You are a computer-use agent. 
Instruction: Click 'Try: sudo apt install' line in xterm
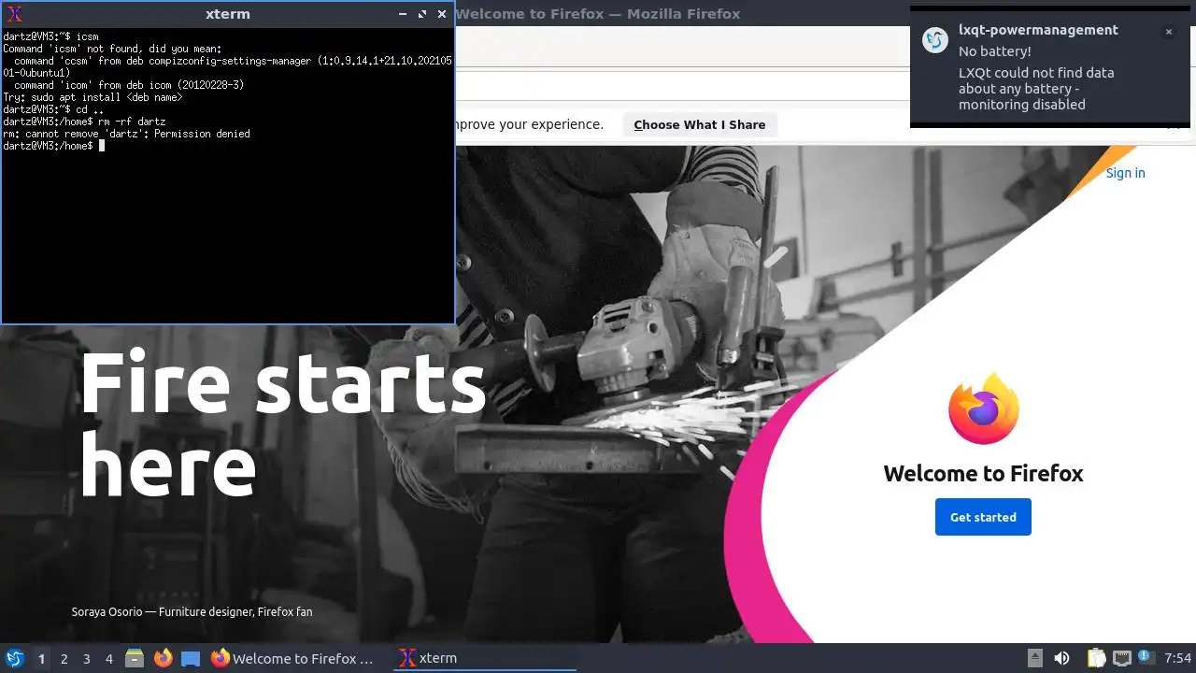click(93, 97)
